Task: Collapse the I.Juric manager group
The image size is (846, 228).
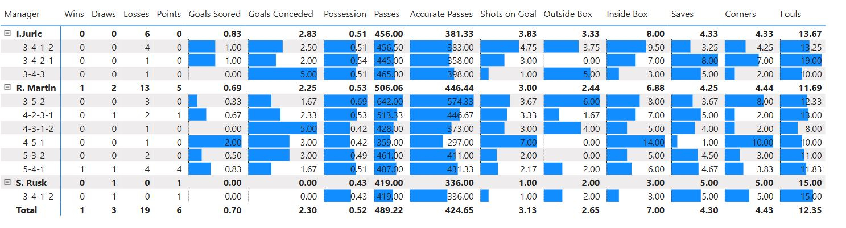Action: point(7,34)
